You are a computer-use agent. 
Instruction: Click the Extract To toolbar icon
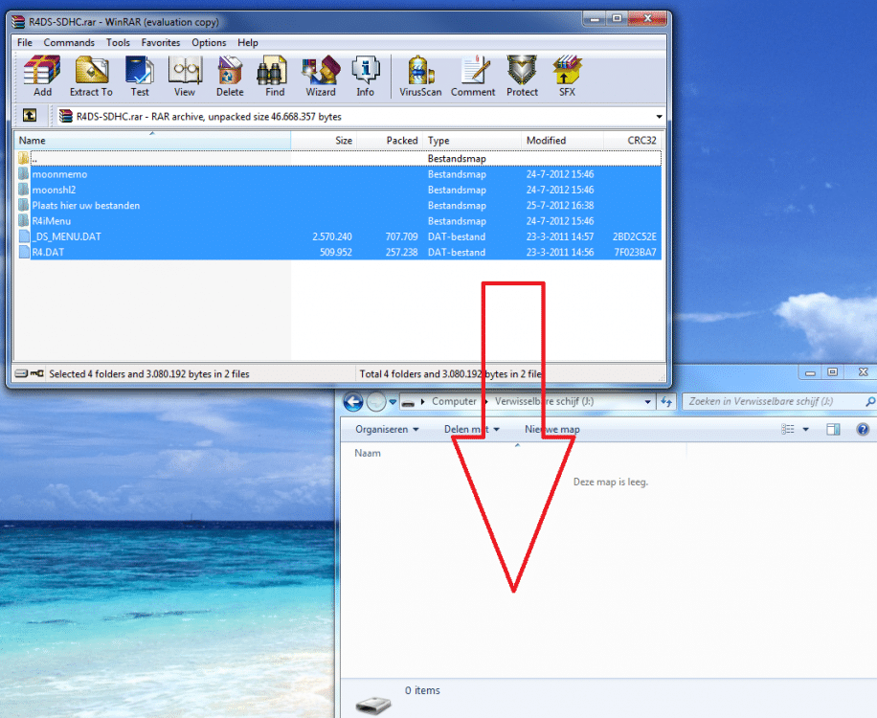(91, 77)
